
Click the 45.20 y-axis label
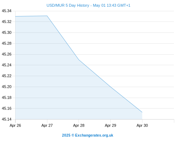[x=7, y=87]
